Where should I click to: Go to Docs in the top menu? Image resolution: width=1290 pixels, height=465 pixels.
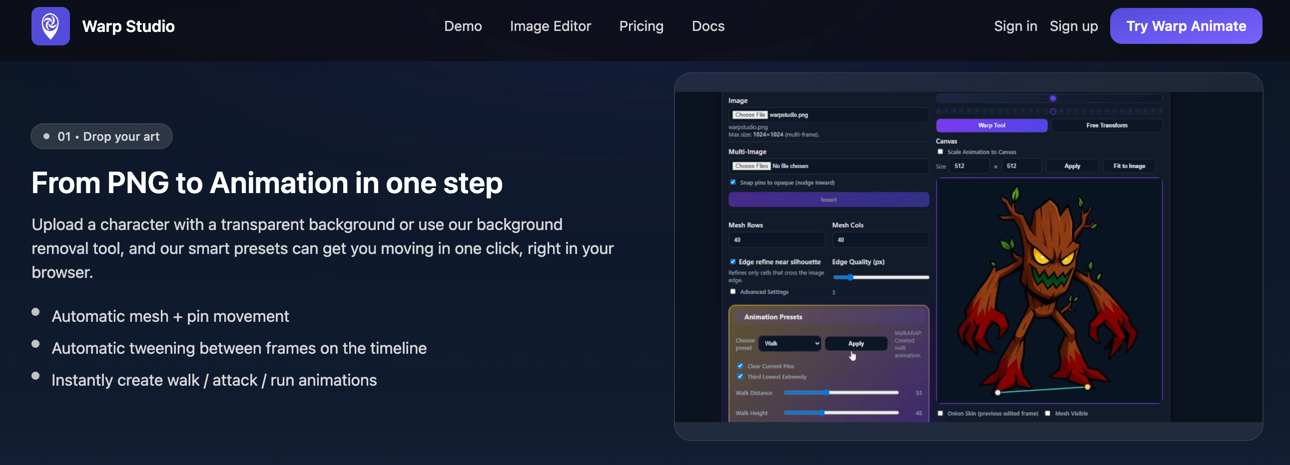point(707,26)
